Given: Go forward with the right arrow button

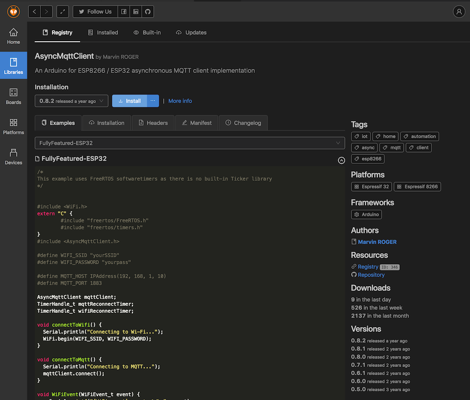Looking at the screenshot, I should coord(46,11).
